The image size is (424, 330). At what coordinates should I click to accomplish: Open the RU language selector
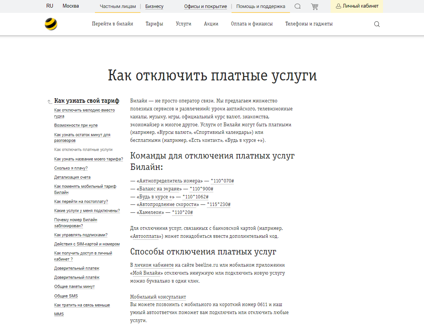click(x=49, y=6)
